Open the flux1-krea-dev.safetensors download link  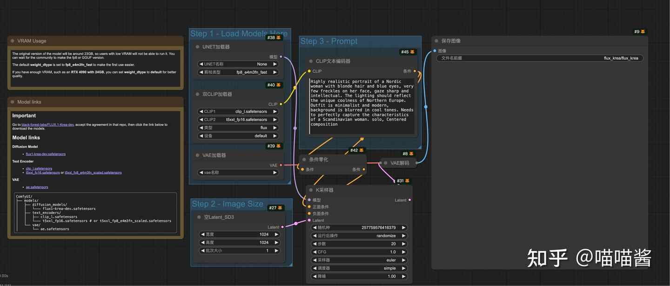(46, 154)
